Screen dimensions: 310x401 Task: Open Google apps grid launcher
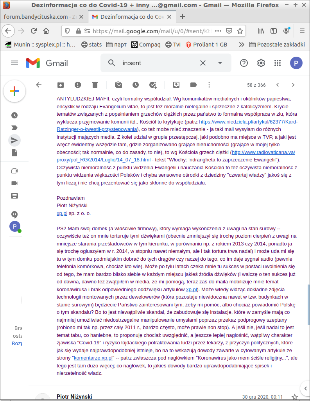click(x=278, y=63)
